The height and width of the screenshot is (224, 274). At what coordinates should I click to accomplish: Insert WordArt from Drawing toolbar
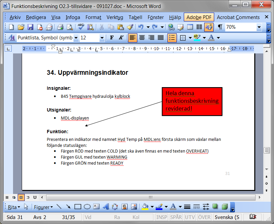(x=106, y=207)
